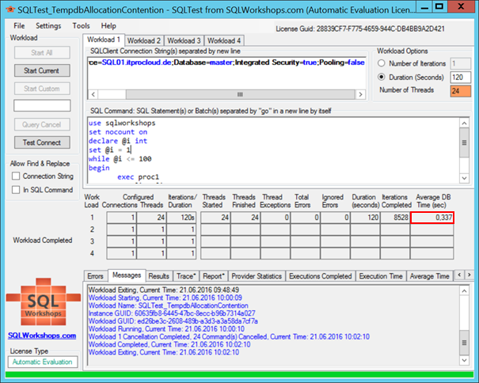Click Iterations Completed cell 8528
This screenshot has width=479, height=383.
[395, 218]
